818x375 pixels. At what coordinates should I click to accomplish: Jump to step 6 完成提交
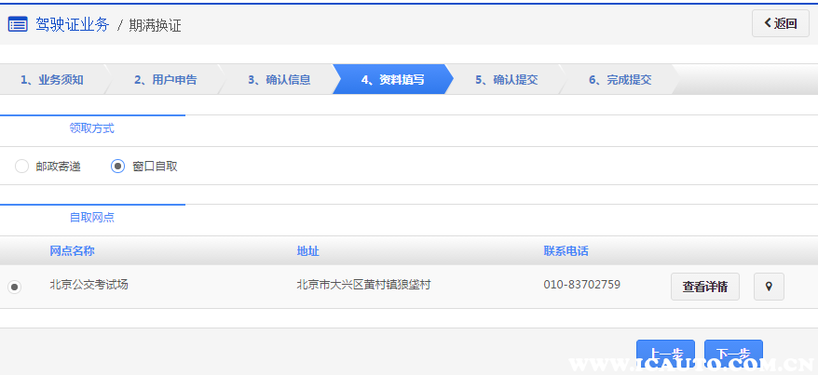coord(620,80)
